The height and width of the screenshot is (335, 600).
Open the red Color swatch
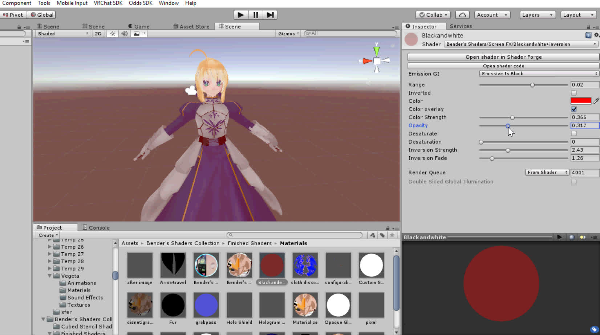click(580, 101)
